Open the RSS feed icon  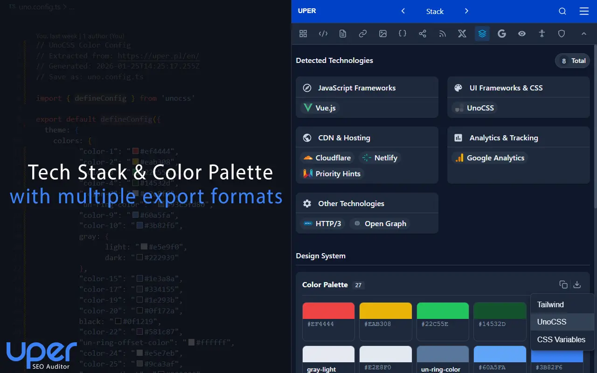pos(442,34)
